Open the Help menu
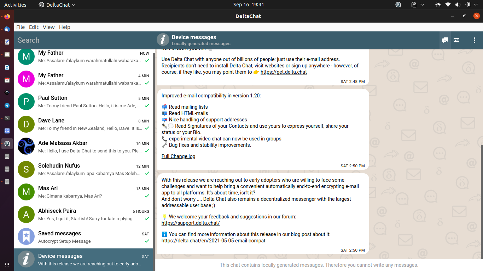The image size is (483, 271). click(65, 27)
